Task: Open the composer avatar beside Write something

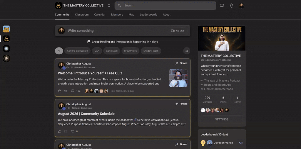Action: (x=61, y=31)
